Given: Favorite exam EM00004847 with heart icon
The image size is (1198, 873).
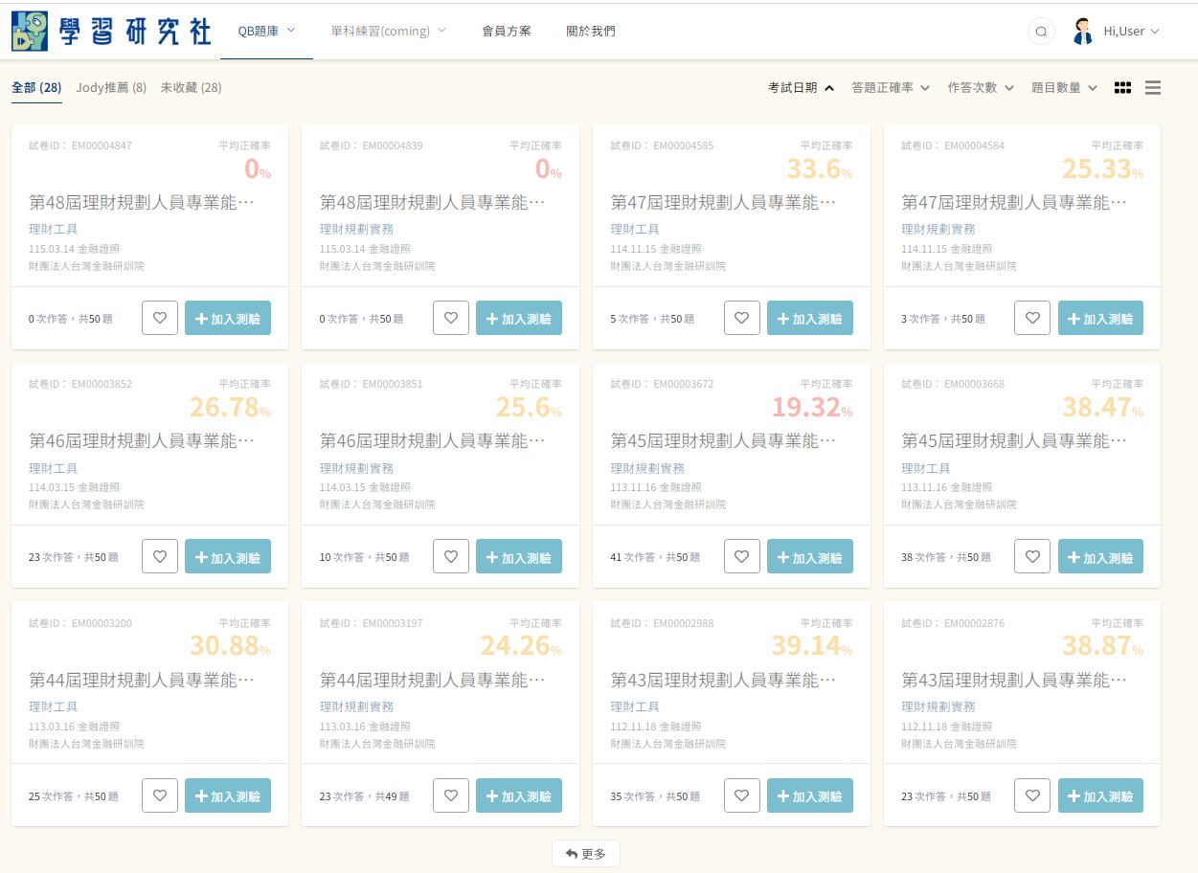Looking at the screenshot, I should pyautogui.click(x=160, y=318).
